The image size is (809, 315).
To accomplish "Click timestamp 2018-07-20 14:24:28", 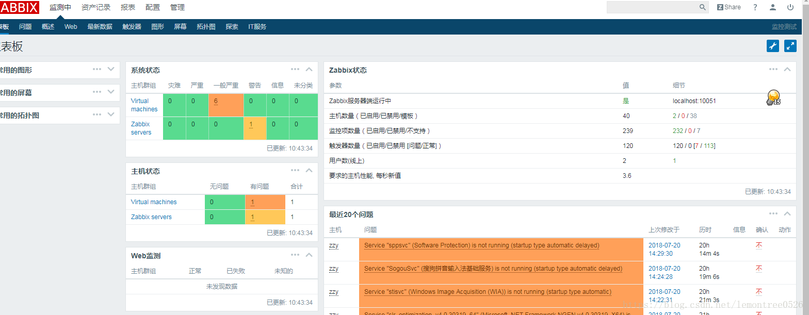I will coord(665,273).
